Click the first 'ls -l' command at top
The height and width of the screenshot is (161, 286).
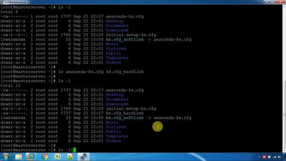coord(64,7)
